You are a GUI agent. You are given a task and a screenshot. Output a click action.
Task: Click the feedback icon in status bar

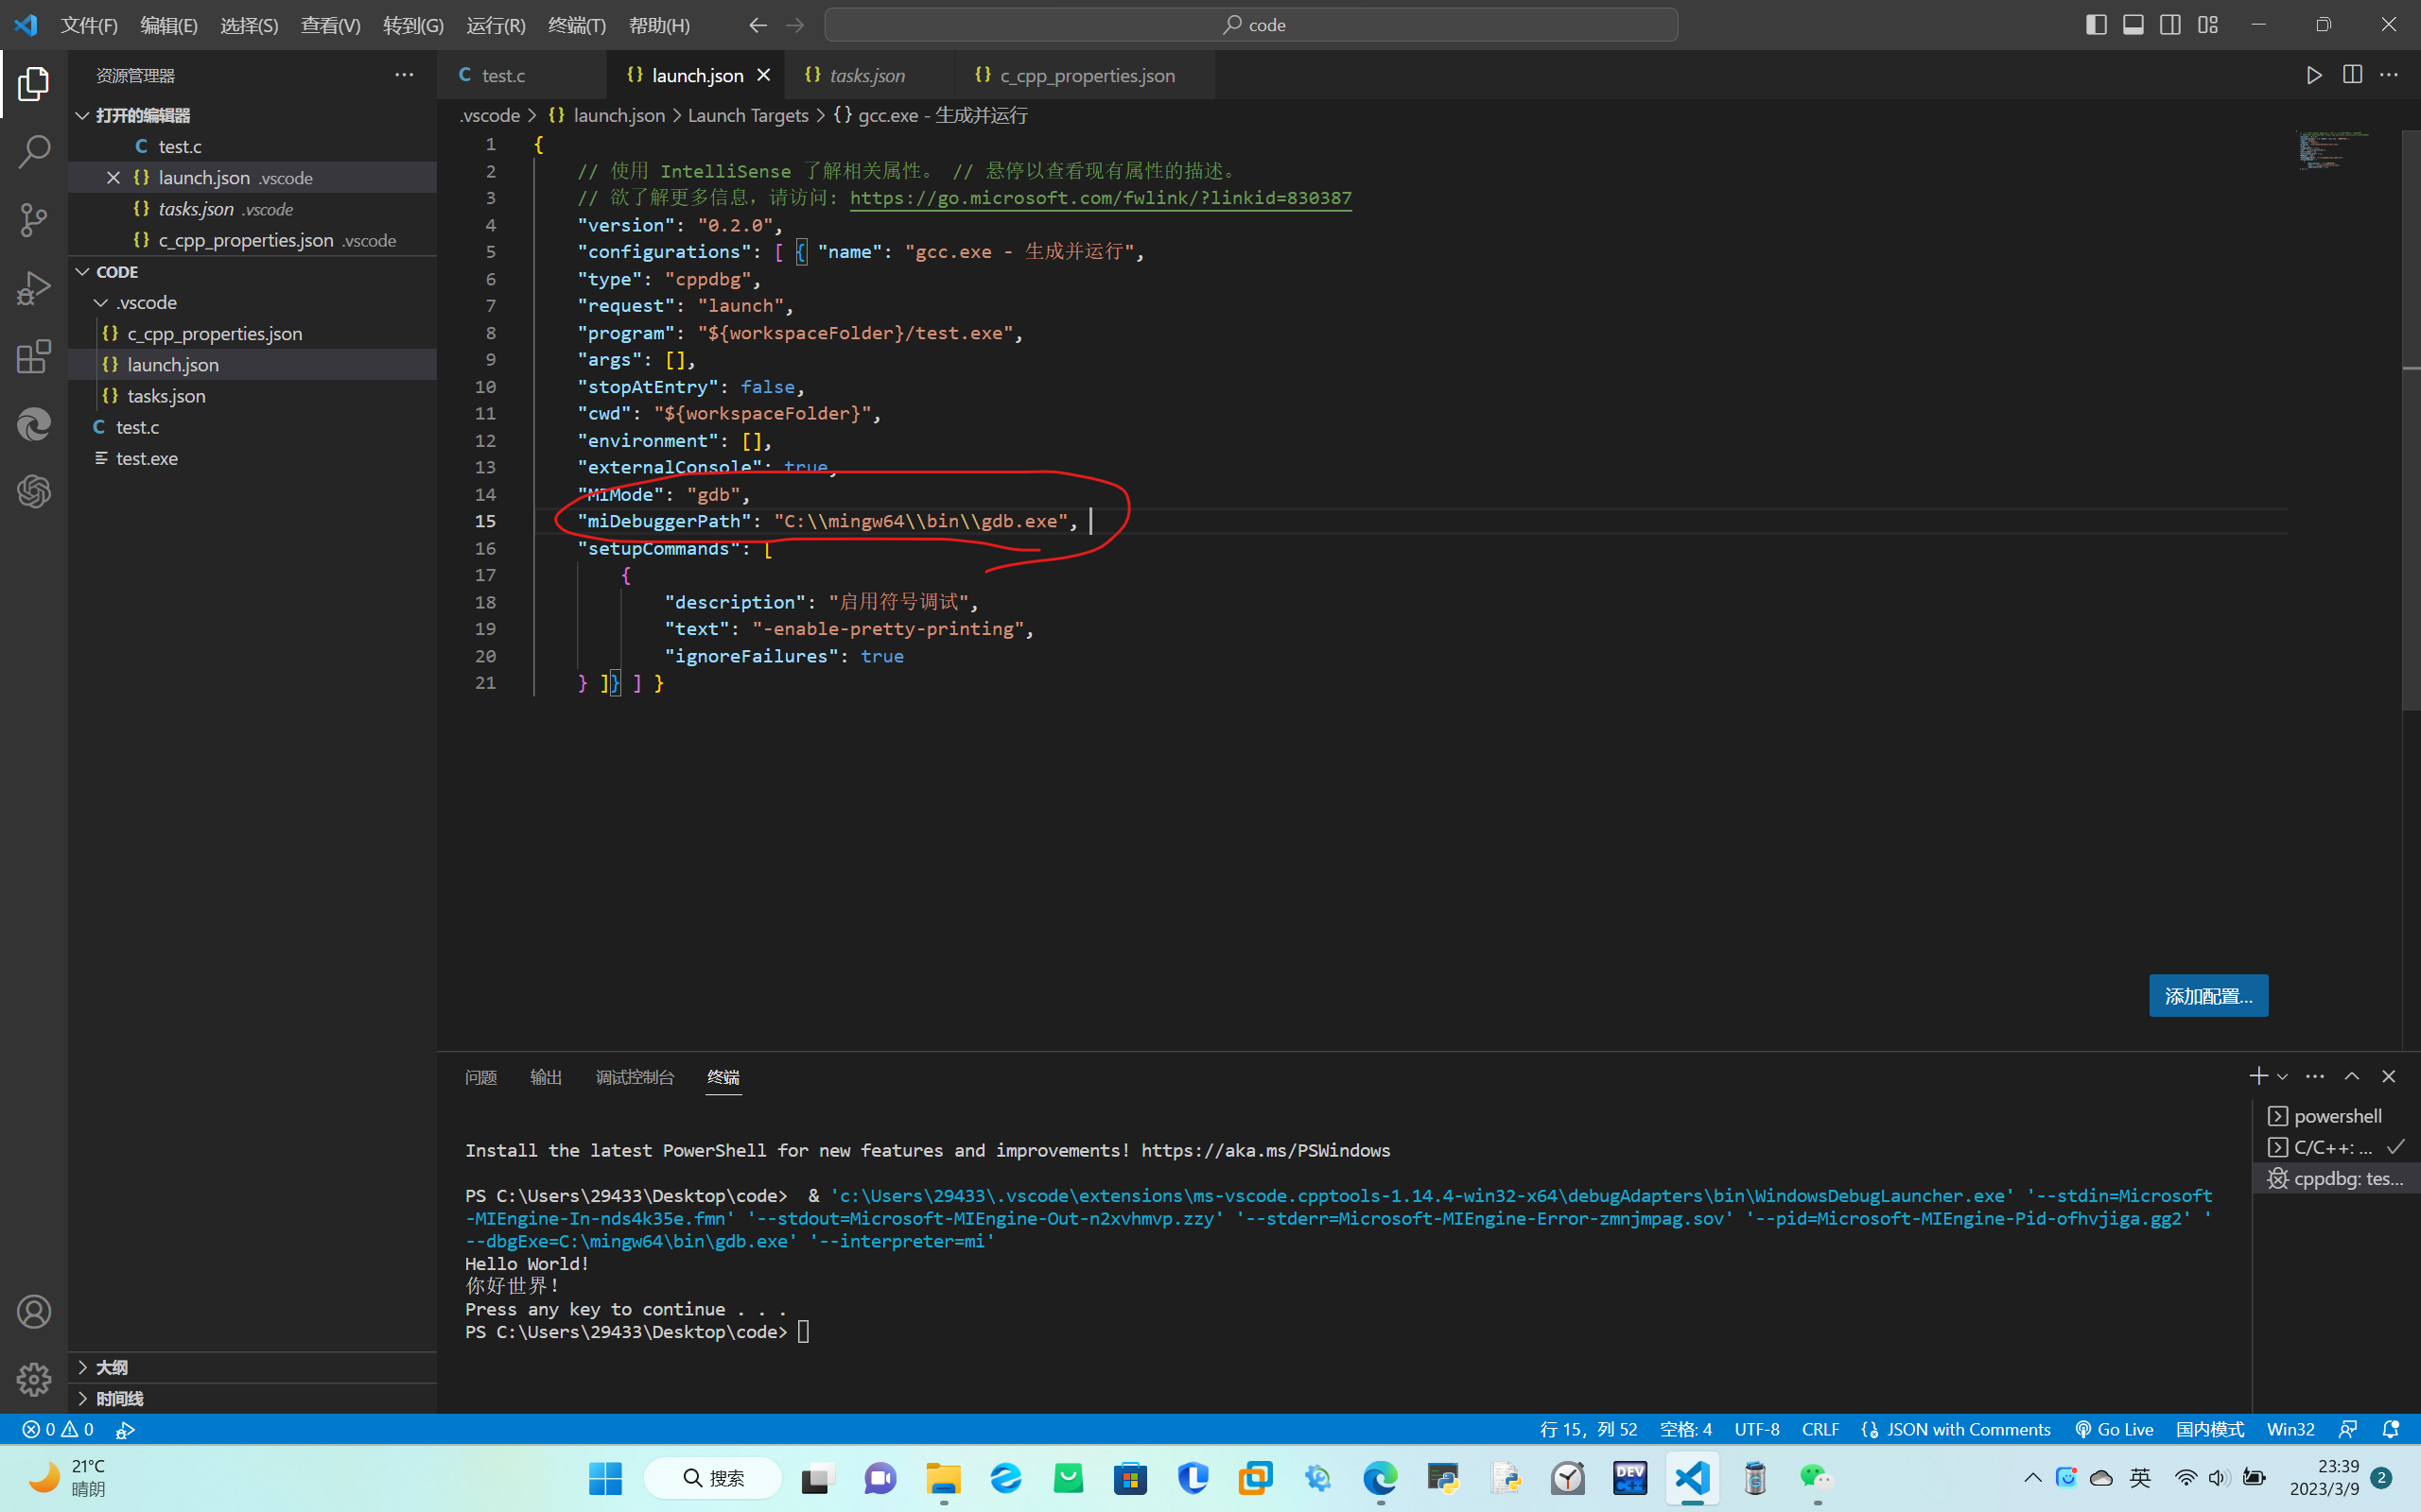pyautogui.click(x=2348, y=1429)
